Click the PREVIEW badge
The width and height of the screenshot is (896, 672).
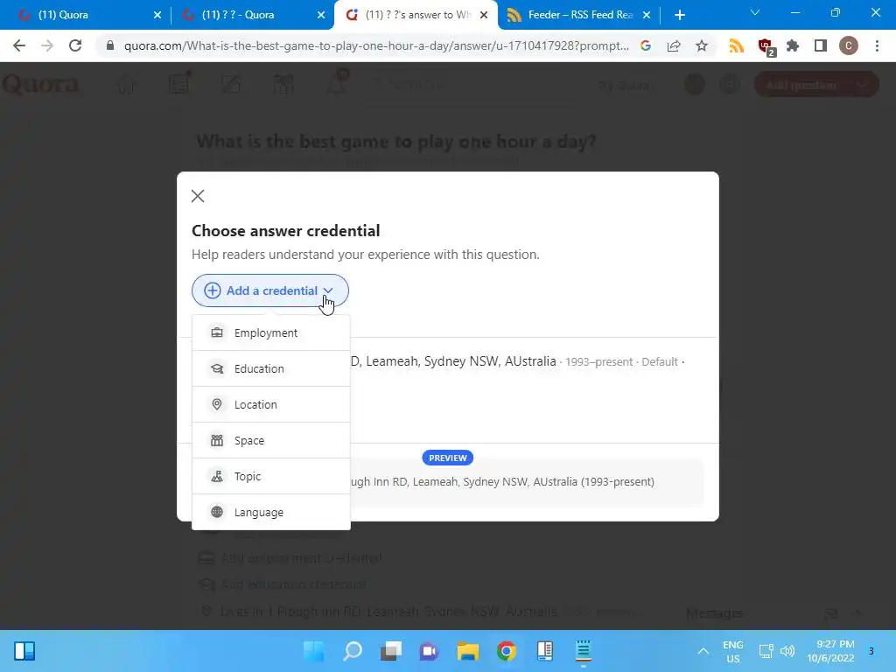coord(447,458)
